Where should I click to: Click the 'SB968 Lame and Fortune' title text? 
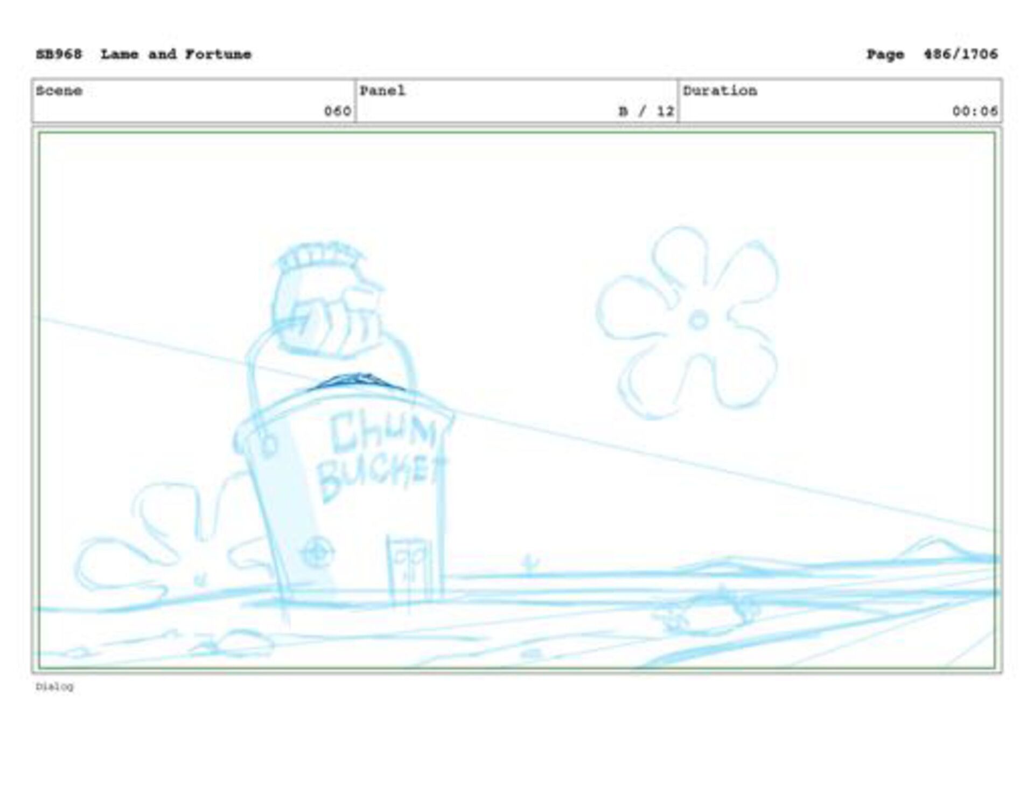click(x=144, y=54)
